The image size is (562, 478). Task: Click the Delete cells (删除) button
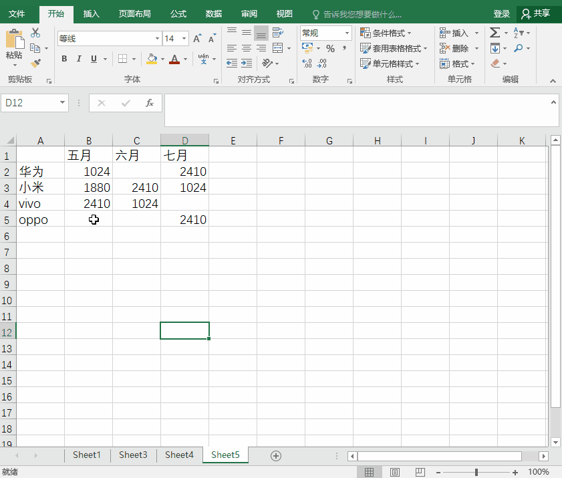[454, 48]
